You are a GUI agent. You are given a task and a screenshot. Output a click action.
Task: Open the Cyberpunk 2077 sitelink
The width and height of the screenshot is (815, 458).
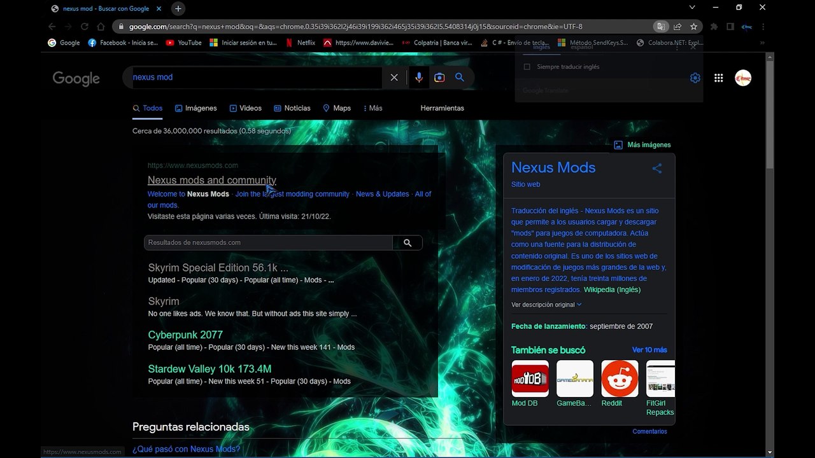[185, 335]
